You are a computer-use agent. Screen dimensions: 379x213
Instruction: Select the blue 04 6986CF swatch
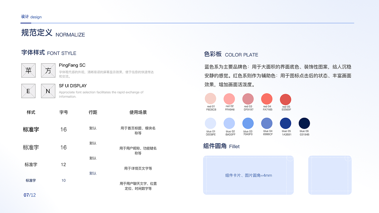pos(267,123)
